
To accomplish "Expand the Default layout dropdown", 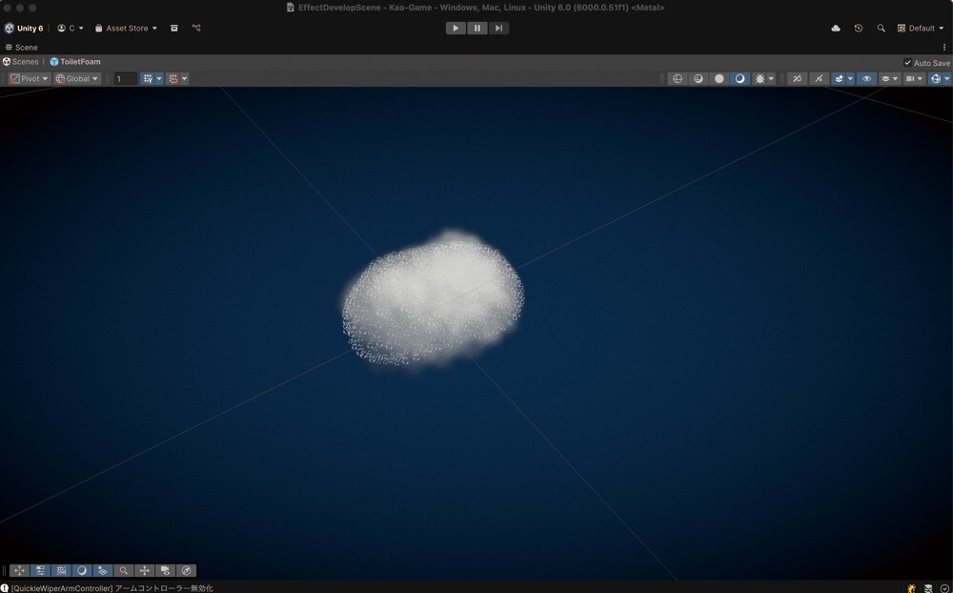I will (x=921, y=28).
